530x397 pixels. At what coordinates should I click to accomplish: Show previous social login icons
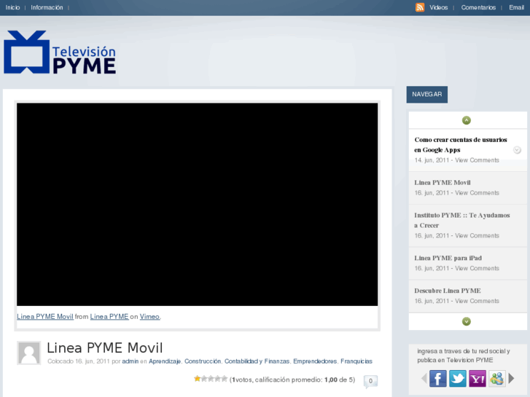point(424,378)
